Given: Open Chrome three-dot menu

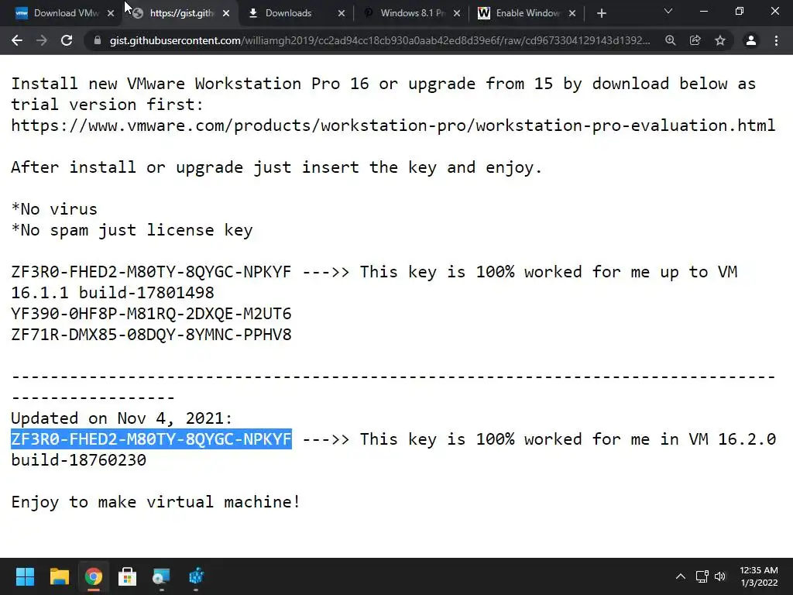Looking at the screenshot, I should point(776,40).
